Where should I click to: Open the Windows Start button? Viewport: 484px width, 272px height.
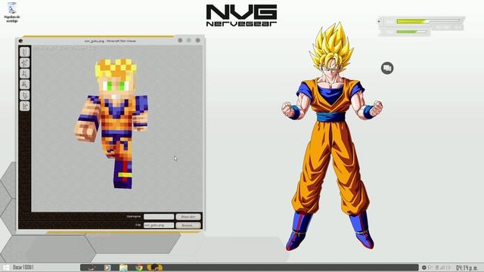click(5, 267)
